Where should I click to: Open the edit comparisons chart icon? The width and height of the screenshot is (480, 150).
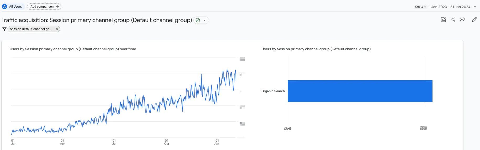(443, 19)
